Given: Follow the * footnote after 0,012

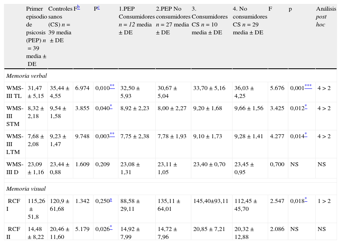Looking at the screenshot, I should pyautogui.click(x=306, y=108).
